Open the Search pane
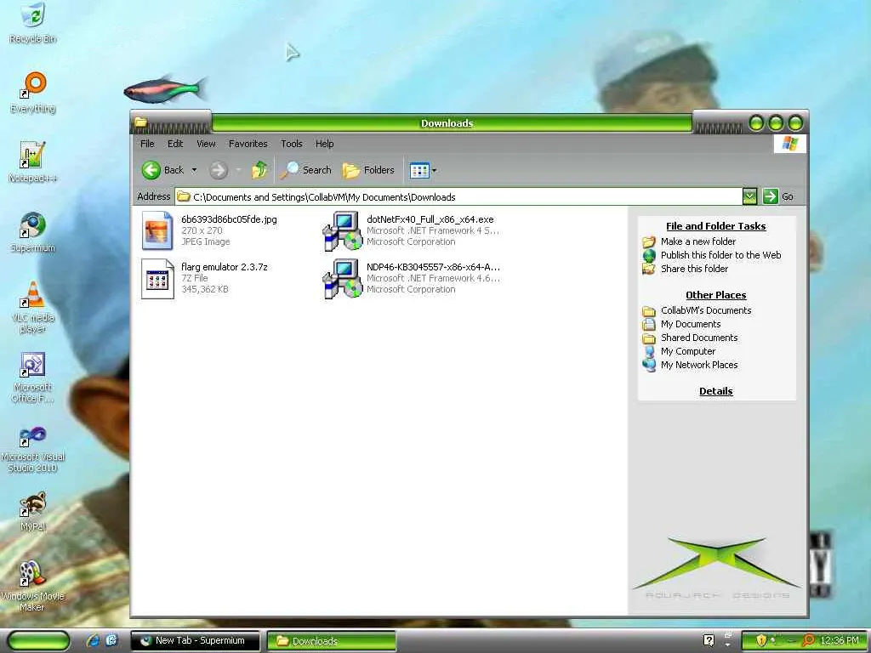Viewport: 871px width, 653px height. coord(306,170)
